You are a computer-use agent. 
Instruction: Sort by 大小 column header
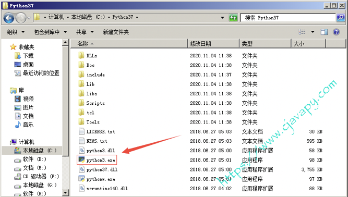[x=308, y=44]
